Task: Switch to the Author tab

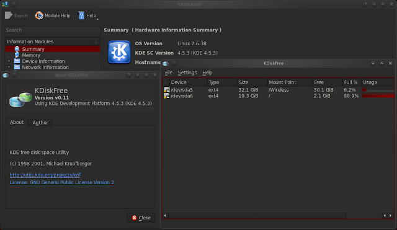Action: [x=40, y=123]
